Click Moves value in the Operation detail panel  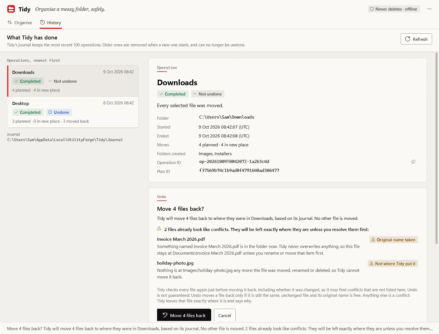pyautogui.click(x=223, y=145)
